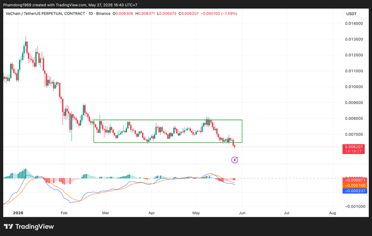372x236 pixels.
Task: Click the countdown timer 14:19:27
Action: click(354, 152)
